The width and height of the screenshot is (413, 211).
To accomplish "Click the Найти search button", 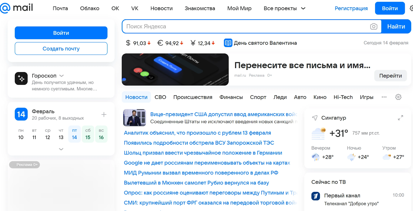I will pyautogui.click(x=396, y=26).
